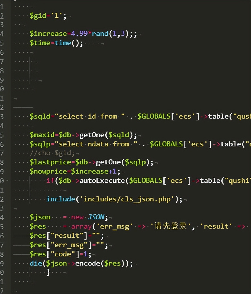Click the '请先登录' string in the array
Viewport: 251px width, 294px height.
(171, 226)
